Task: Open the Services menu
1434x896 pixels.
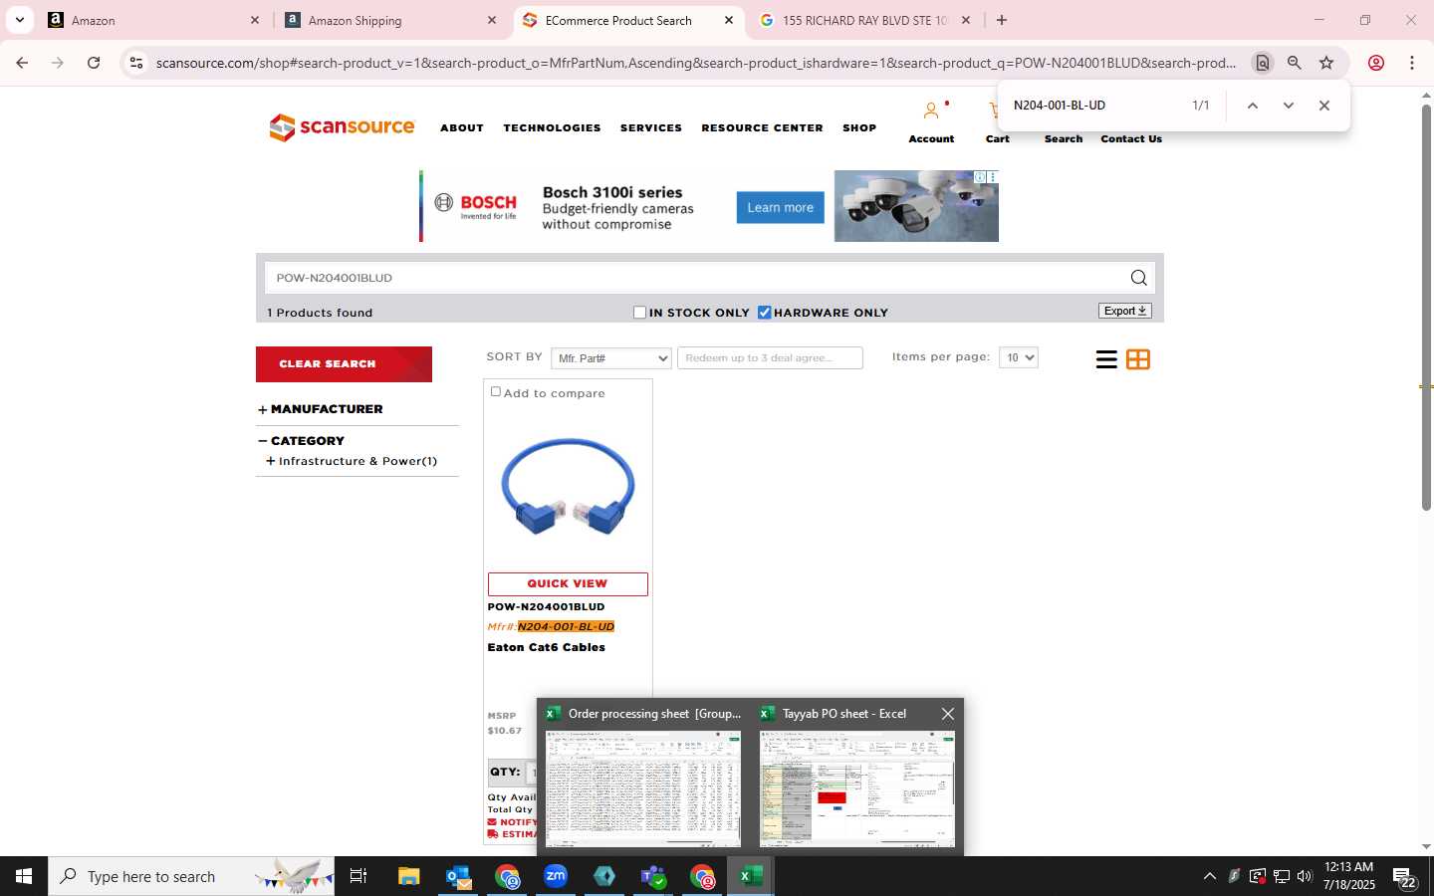Action: click(651, 128)
